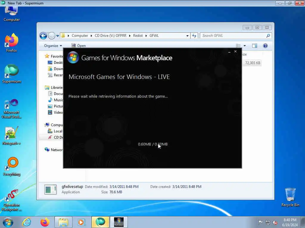Launch the Operation Flashpoint desktop shortcut
This screenshot has height=228, width=305.
click(x=12, y=200)
